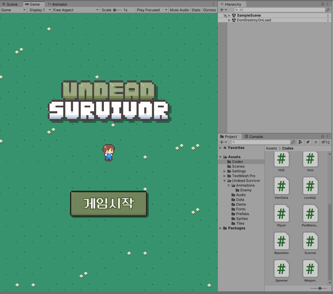
Task: Collapse the Undead Survivor folder
Action: pyautogui.click(x=224, y=181)
